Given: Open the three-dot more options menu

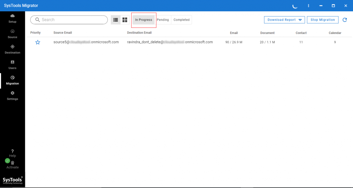Looking at the screenshot, I should (x=309, y=6).
